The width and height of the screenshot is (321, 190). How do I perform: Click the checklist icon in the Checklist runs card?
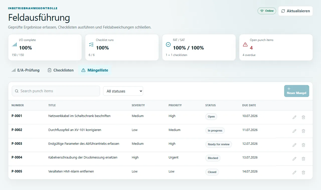[91, 44]
